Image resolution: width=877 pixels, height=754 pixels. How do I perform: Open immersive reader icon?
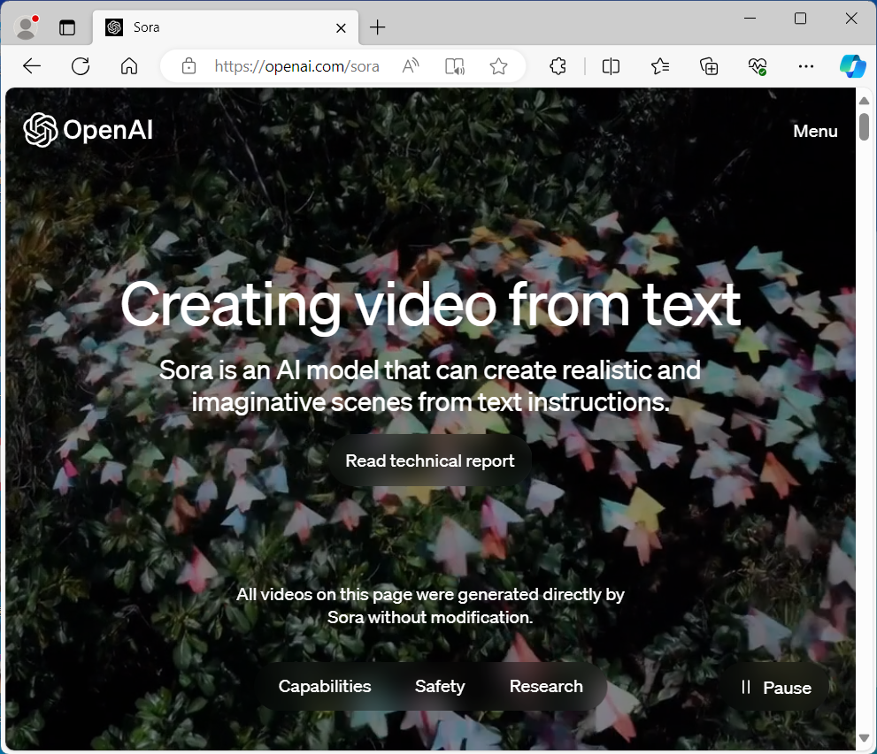click(455, 66)
